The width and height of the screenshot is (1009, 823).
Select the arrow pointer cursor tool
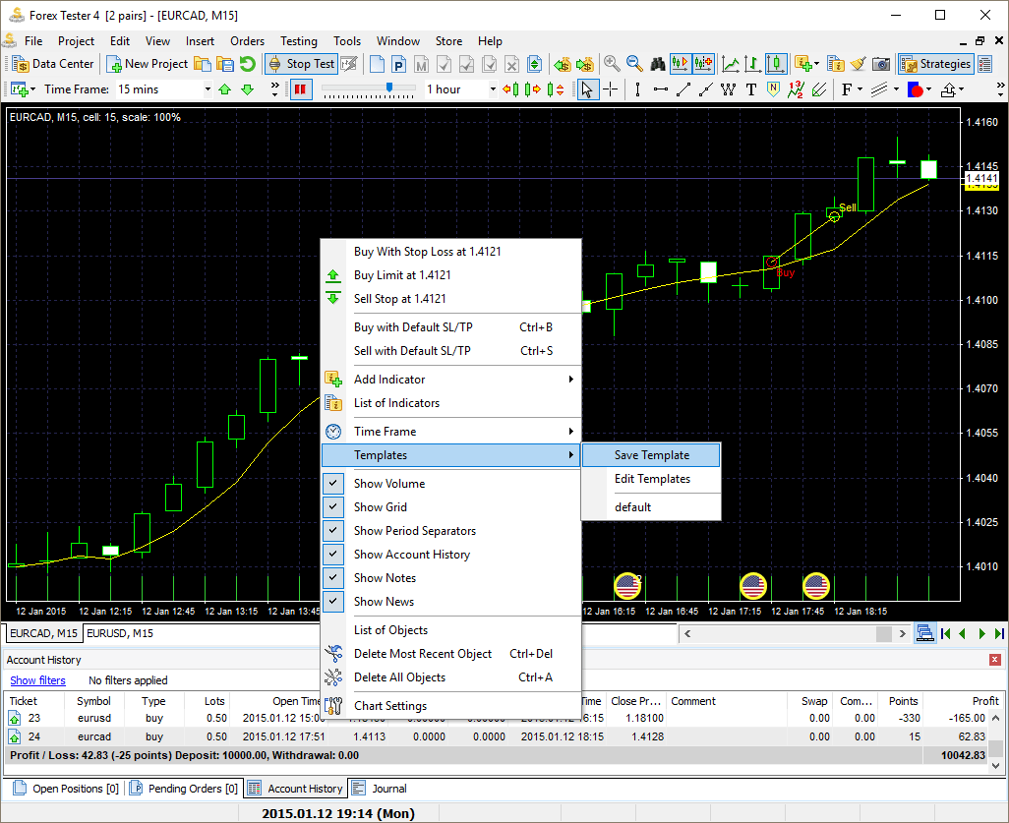coord(587,89)
